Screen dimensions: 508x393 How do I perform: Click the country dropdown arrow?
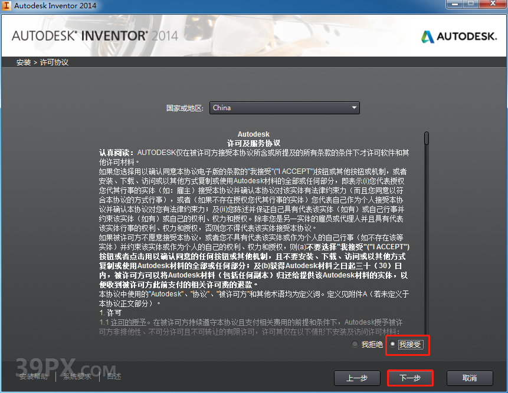pyautogui.click(x=355, y=108)
